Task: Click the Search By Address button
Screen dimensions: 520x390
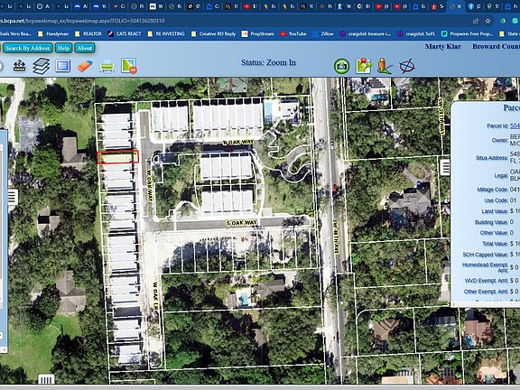Action: [x=28, y=48]
